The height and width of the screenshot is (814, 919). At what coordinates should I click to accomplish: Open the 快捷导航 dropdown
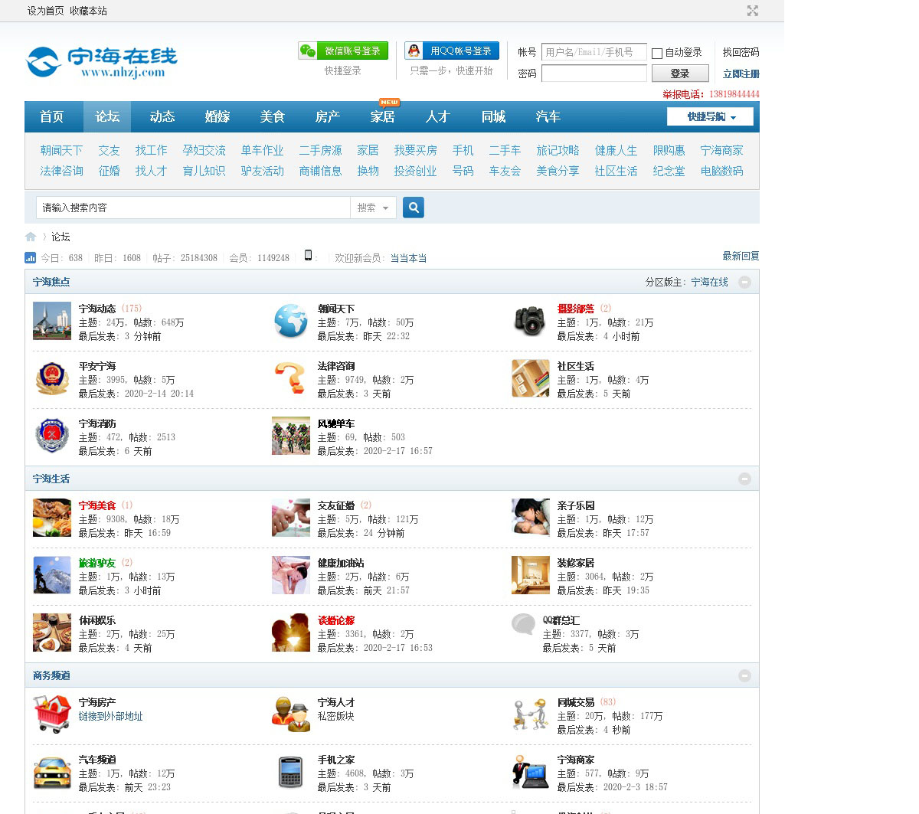[x=710, y=116]
